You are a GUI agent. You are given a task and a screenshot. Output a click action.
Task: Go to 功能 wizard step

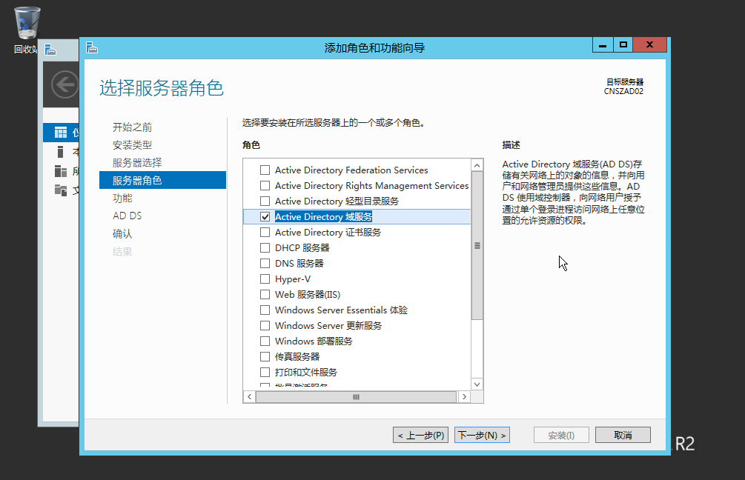122,198
